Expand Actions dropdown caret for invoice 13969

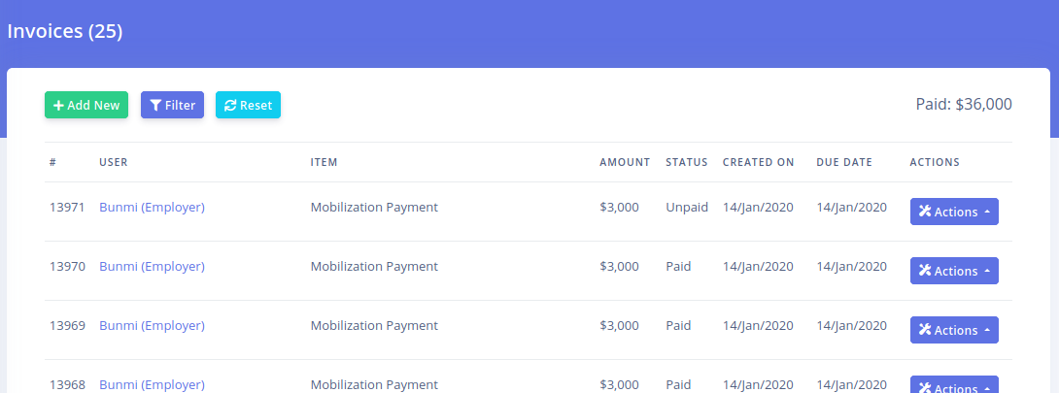point(987,330)
